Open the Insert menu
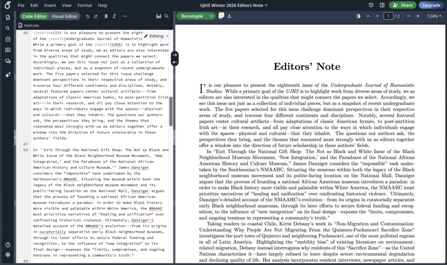 50,5
